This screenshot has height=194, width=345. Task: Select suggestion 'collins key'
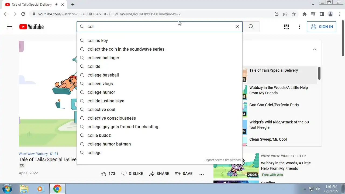(160, 40)
